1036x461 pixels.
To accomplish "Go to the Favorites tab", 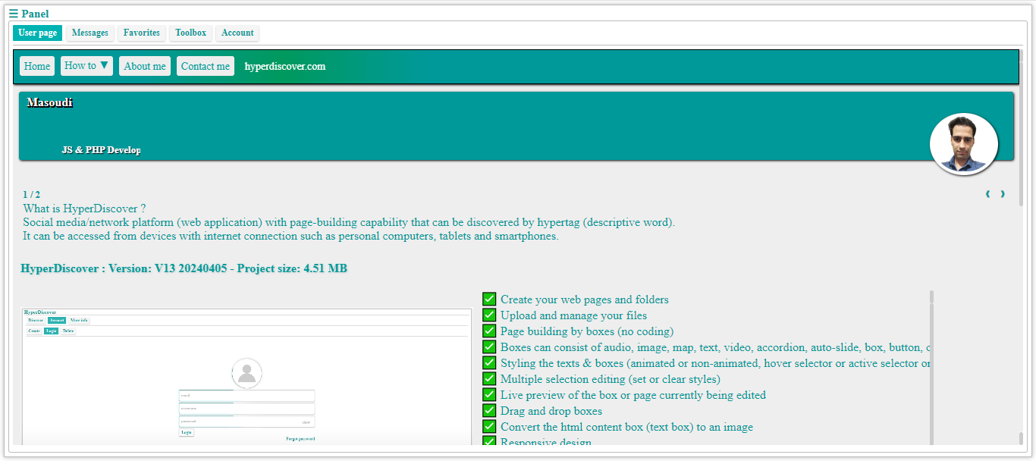I will 142,33.
